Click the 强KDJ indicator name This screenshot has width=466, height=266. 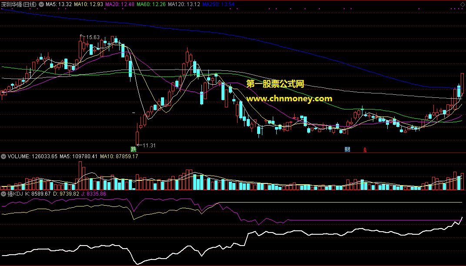pos(15,194)
